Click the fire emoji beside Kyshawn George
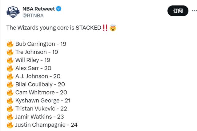Viewport: 197px width, 131px height. click(x=10, y=101)
